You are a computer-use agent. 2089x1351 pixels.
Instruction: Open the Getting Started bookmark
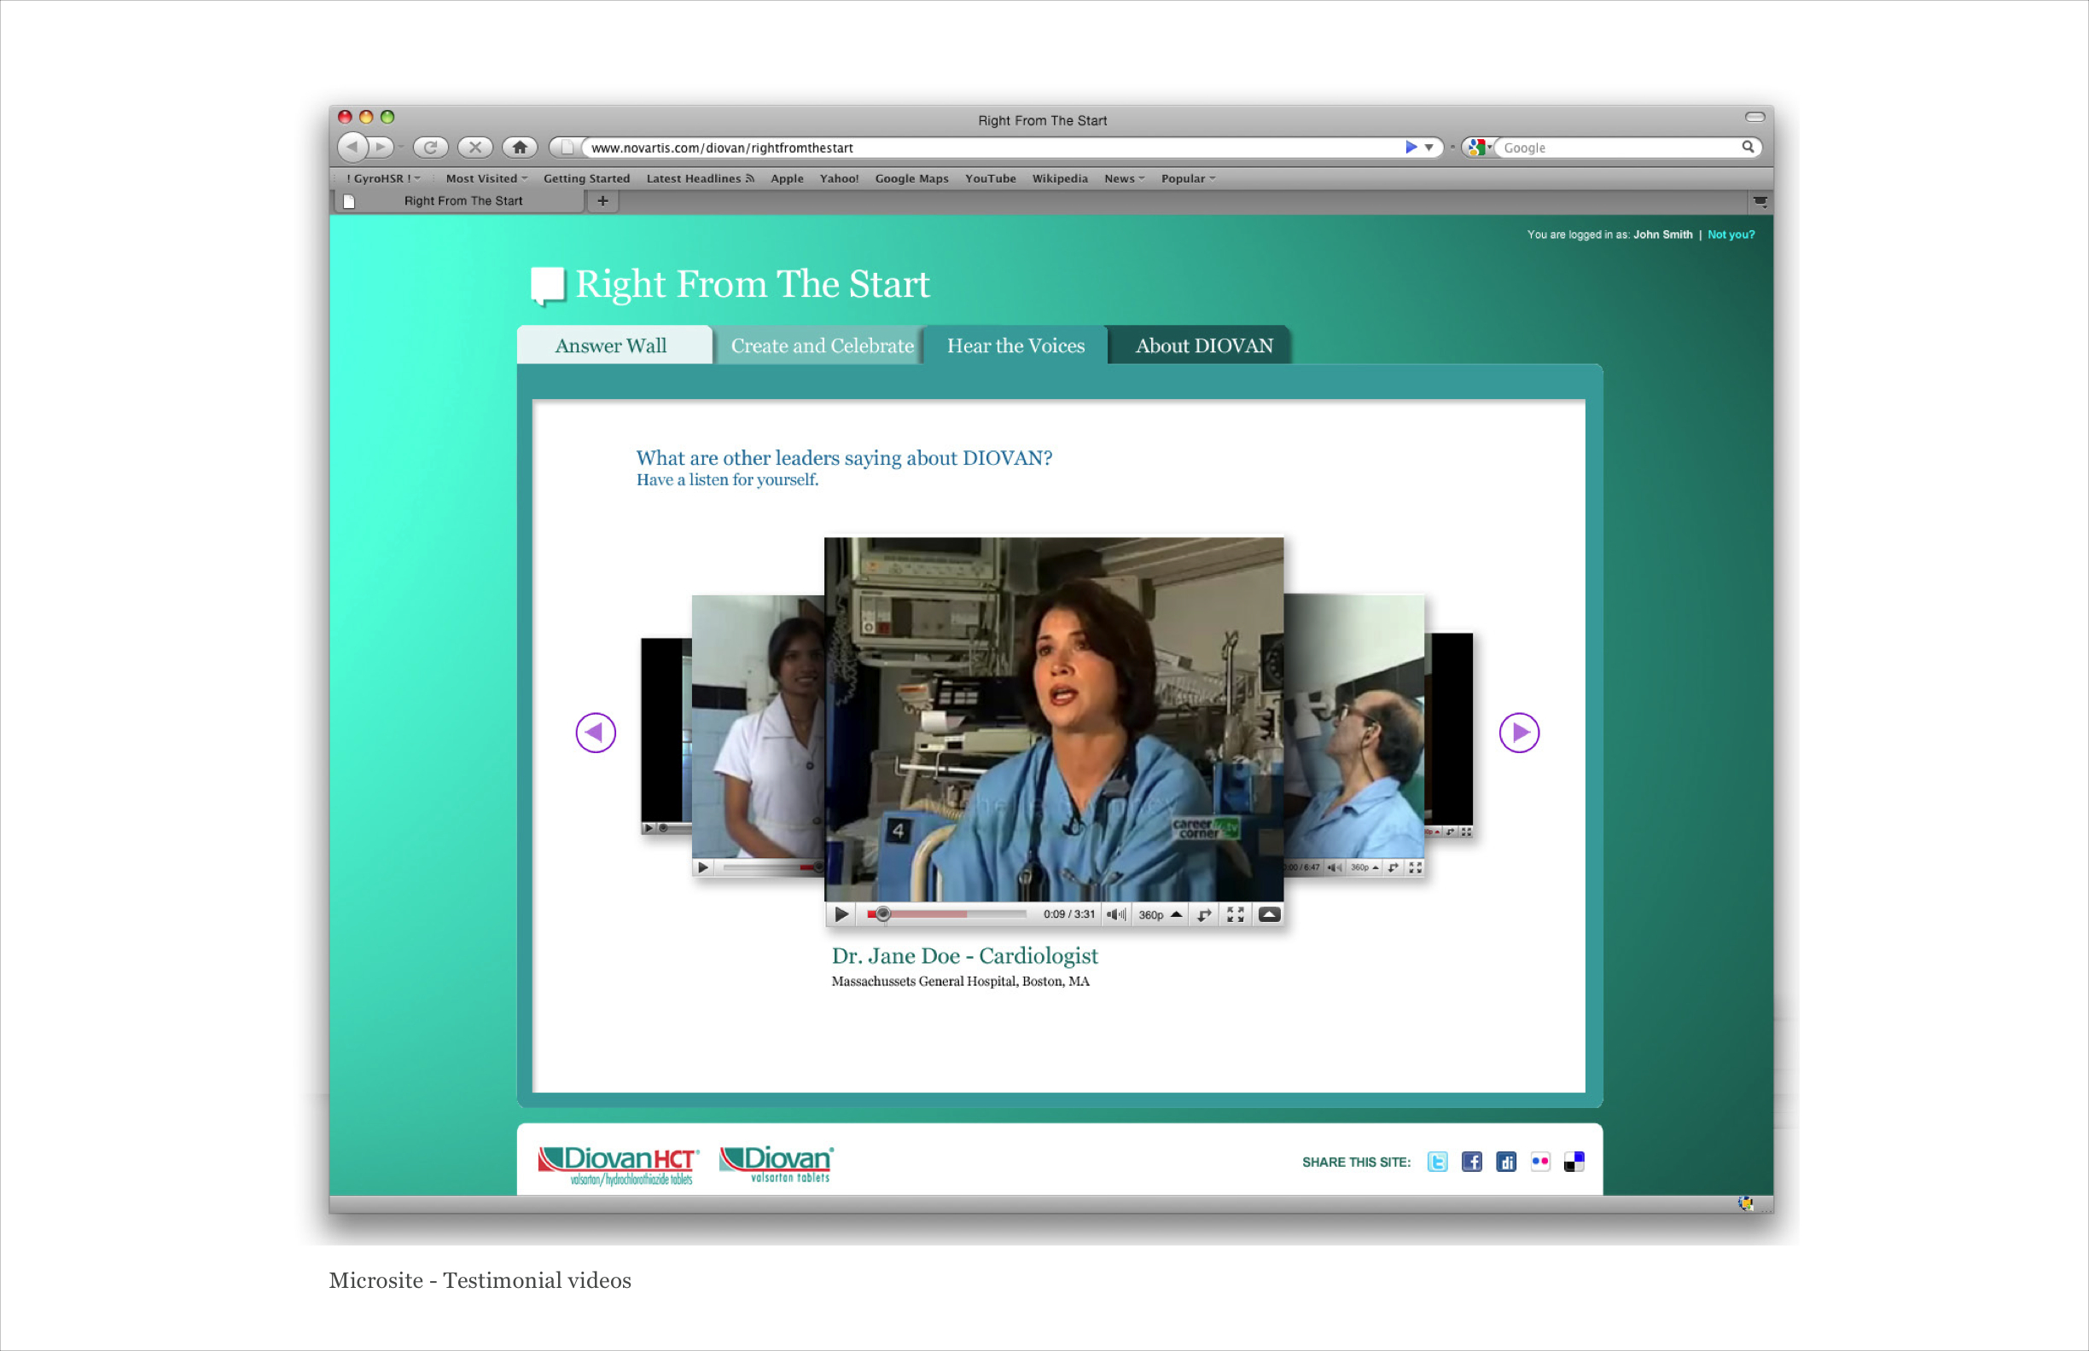coord(586,178)
